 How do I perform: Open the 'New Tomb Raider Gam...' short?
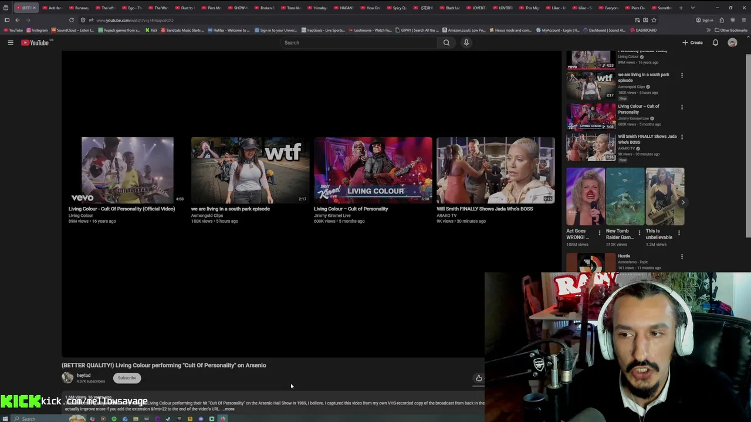(x=625, y=196)
